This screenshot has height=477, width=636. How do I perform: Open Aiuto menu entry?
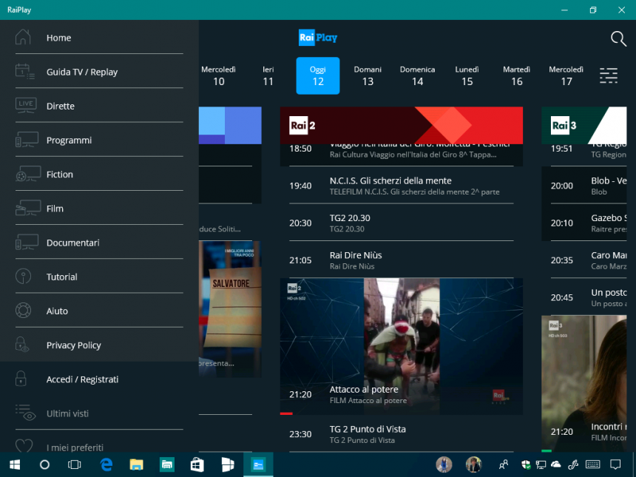99,311
